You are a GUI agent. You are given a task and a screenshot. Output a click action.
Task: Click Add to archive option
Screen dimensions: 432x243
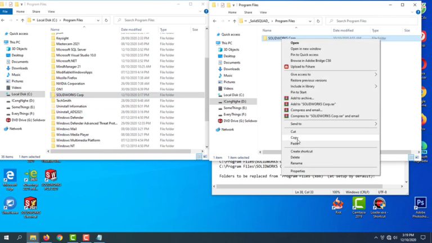tap(331, 98)
